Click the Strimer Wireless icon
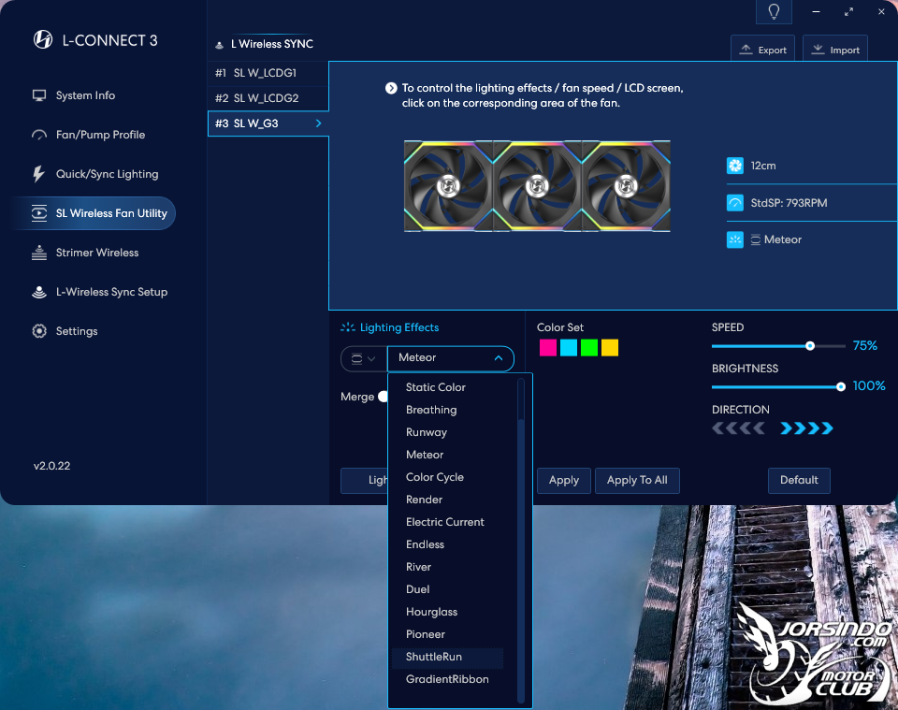The width and height of the screenshot is (898, 710). click(39, 253)
